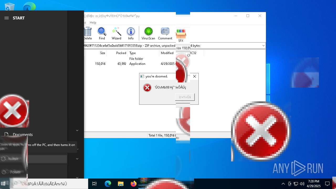Click the taskbar search box
The width and height of the screenshot is (336, 189).
tap(49, 184)
